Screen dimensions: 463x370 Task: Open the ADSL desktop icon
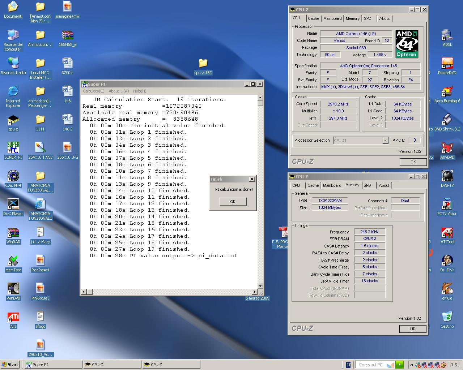point(447,38)
